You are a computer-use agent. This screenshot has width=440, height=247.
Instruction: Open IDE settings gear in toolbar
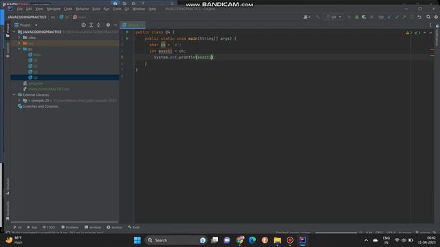pos(436,17)
